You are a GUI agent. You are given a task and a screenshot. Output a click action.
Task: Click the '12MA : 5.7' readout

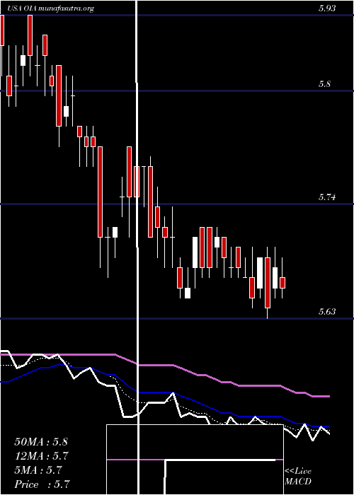pyautogui.click(x=42, y=456)
